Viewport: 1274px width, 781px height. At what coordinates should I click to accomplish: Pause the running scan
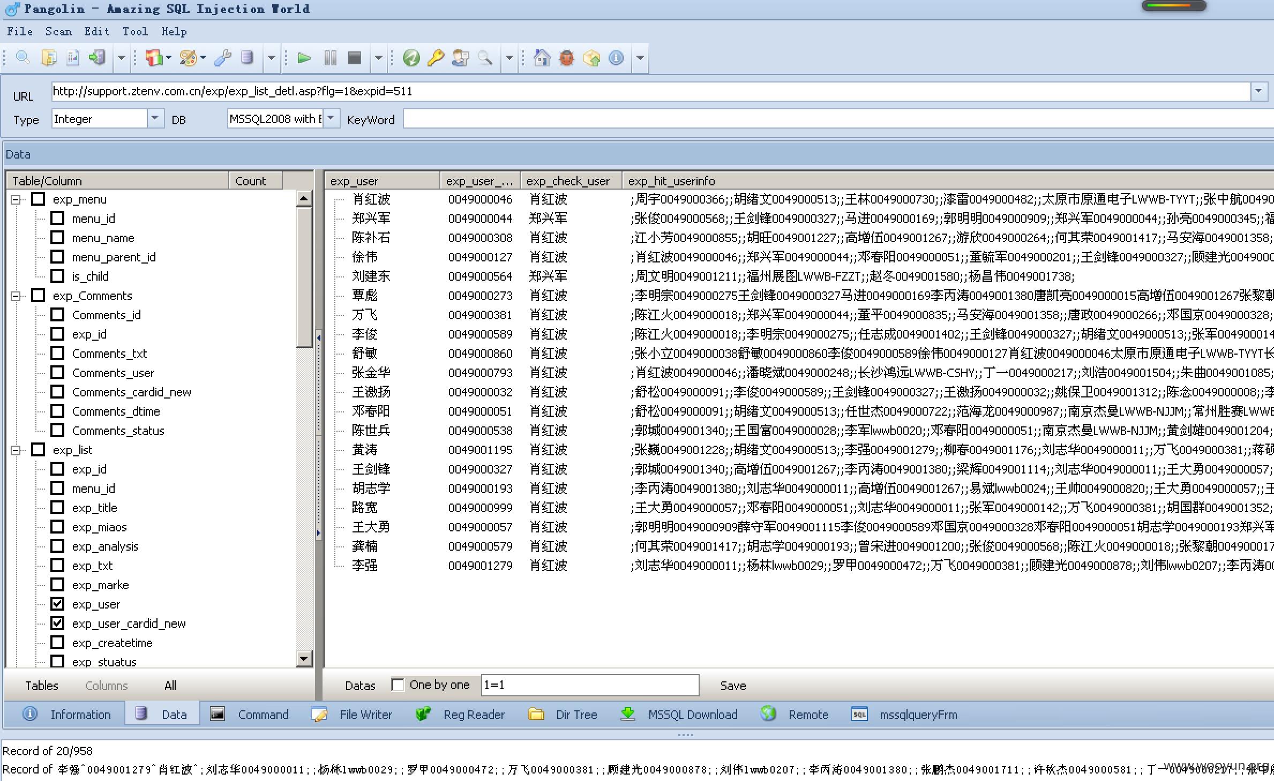330,57
